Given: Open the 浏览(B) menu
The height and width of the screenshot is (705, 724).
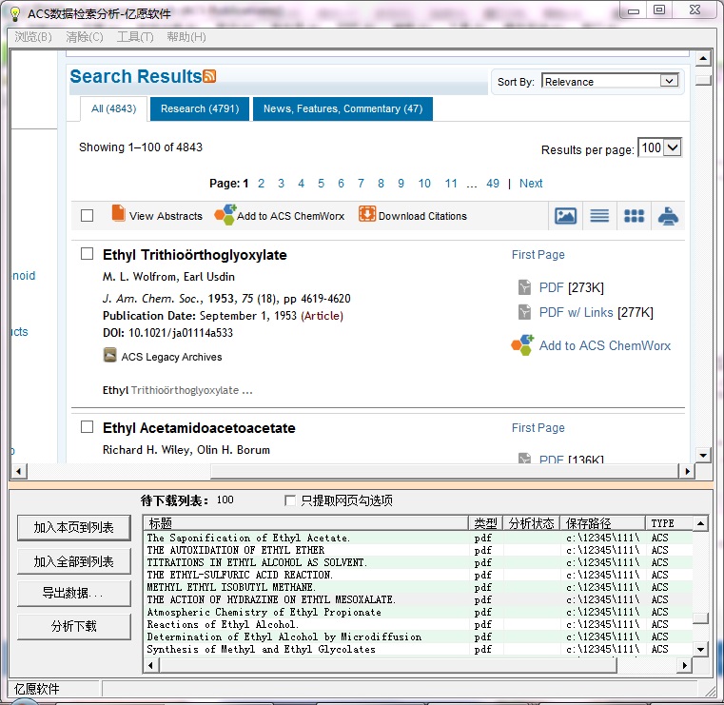Looking at the screenshot, I should coord(32,37).
